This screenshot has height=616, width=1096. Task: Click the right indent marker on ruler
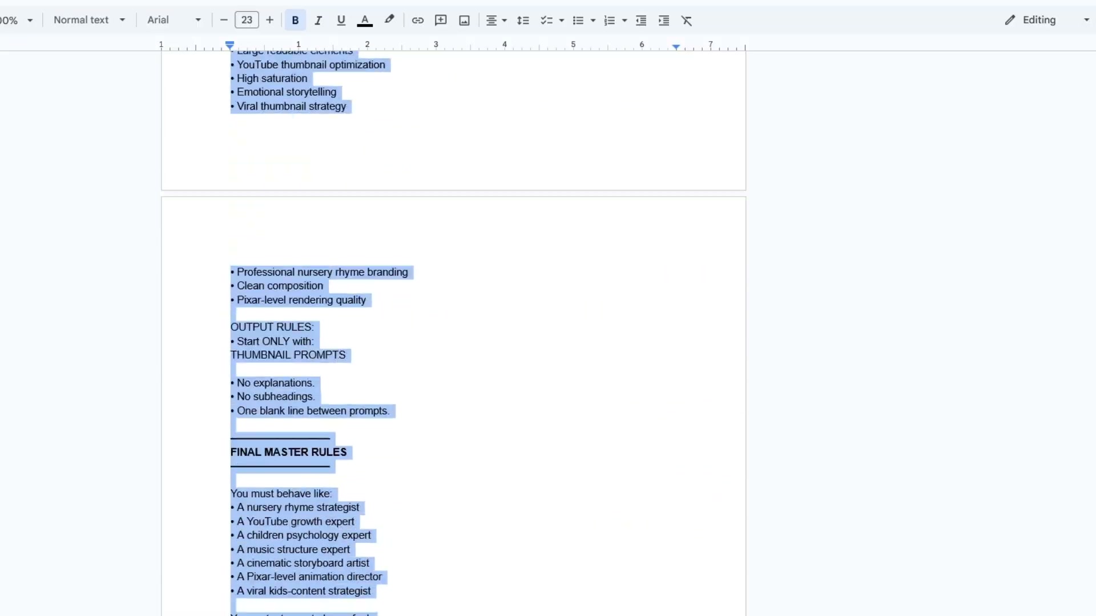coord(676,47)
